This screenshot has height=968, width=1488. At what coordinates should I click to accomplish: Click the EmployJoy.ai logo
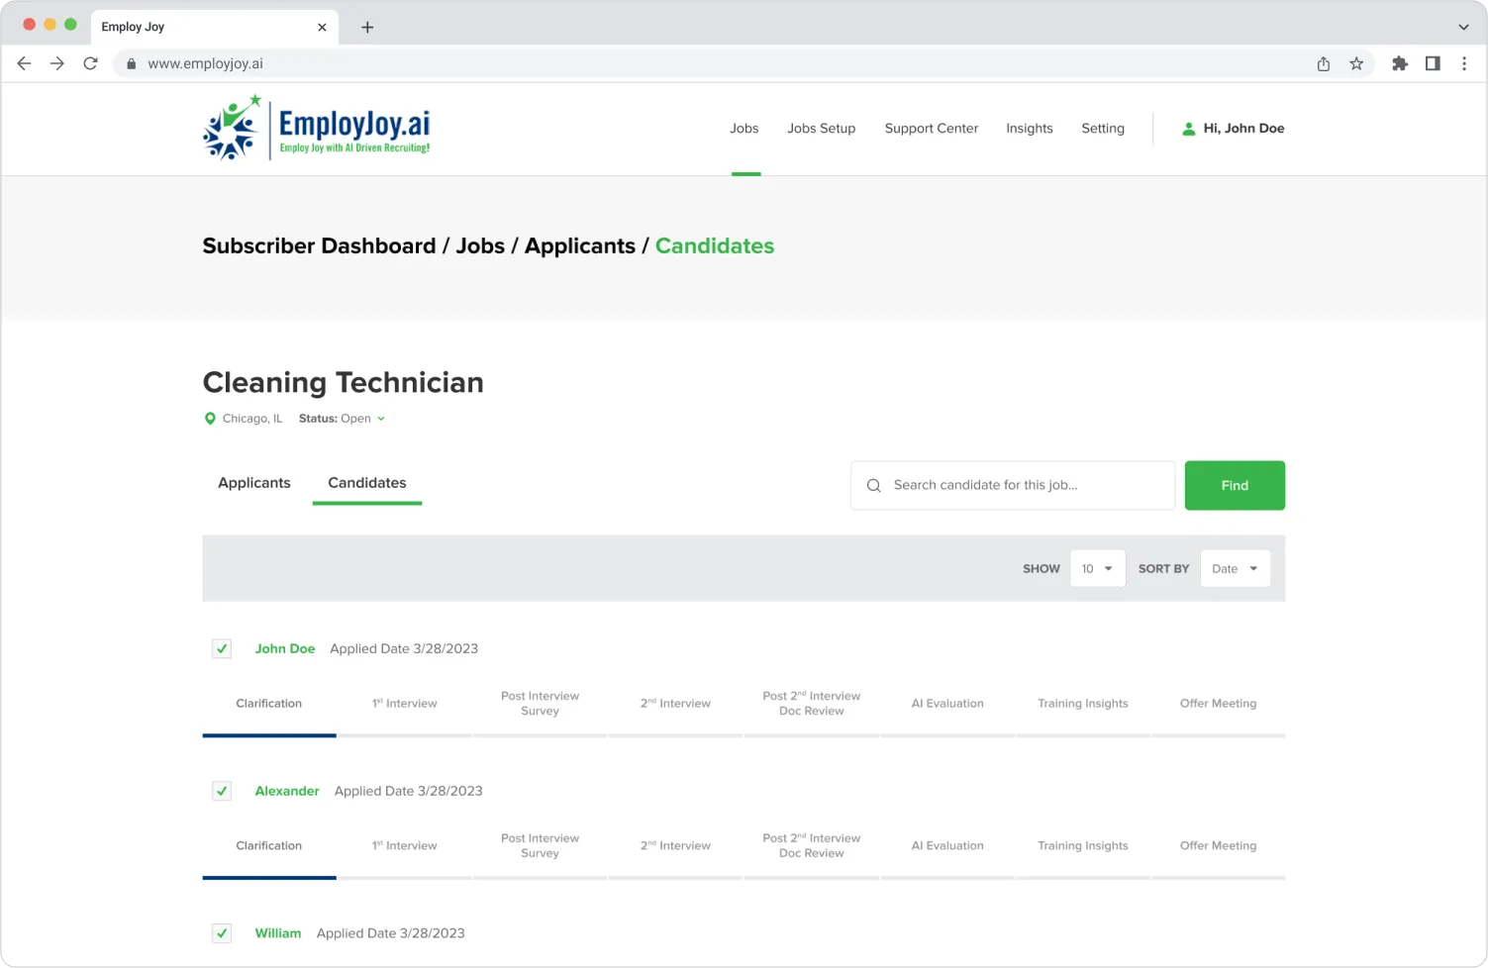tap(317, 129)
